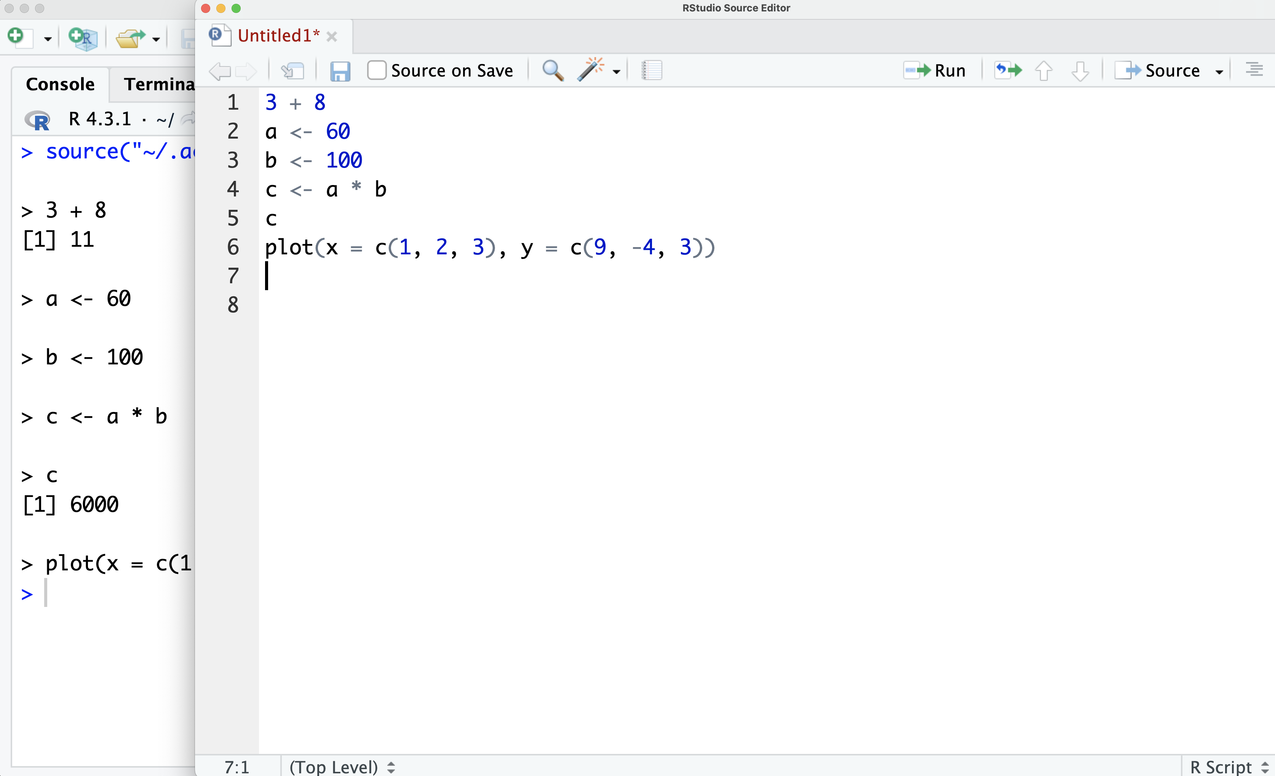
Task: Go to previous section up arrow
Action: [1043, 71]
